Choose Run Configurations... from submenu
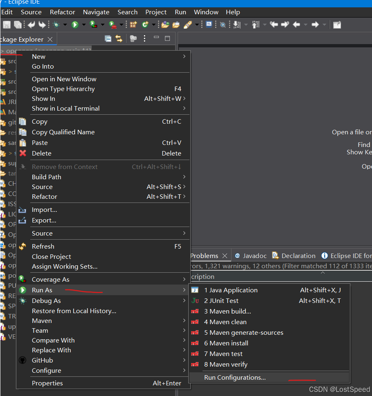This screenshot has width=372, height=396. pos(269,377)
